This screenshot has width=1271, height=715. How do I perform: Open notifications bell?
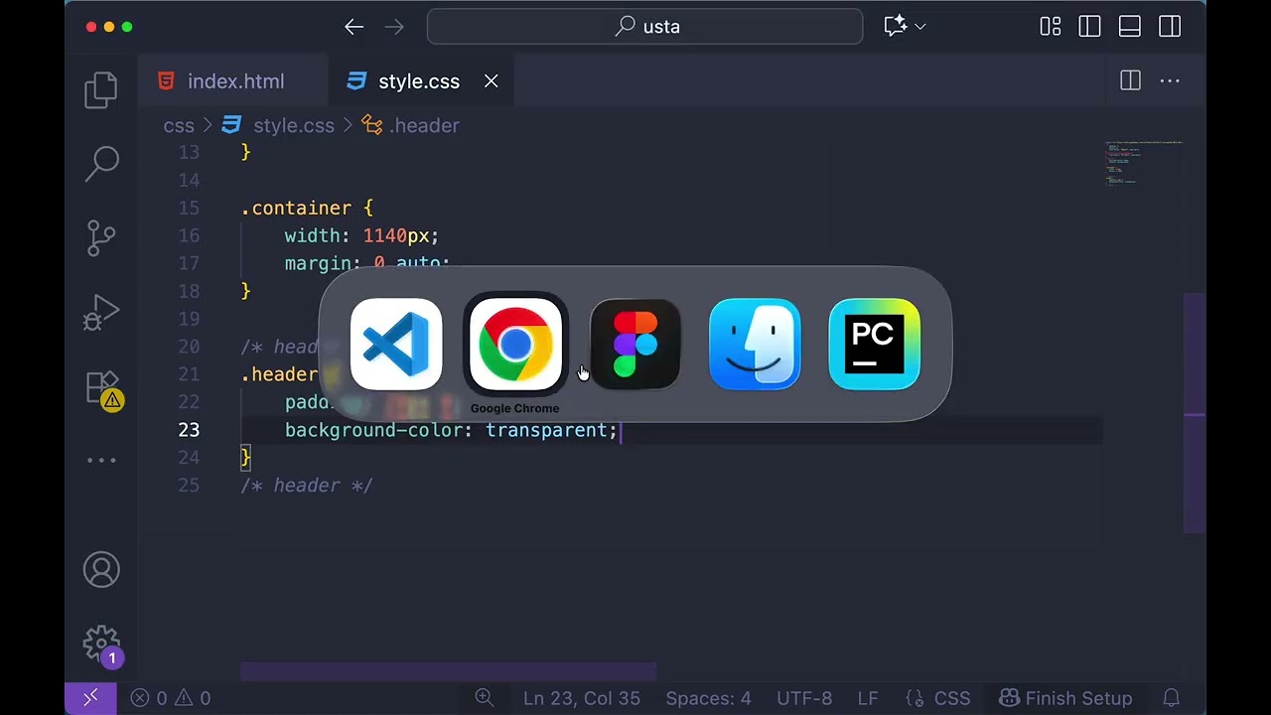coord(1172,698)
